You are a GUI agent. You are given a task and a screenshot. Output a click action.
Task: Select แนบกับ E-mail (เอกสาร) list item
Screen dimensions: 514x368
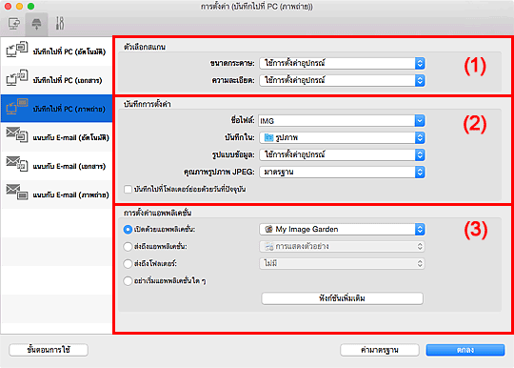(56, 166)
